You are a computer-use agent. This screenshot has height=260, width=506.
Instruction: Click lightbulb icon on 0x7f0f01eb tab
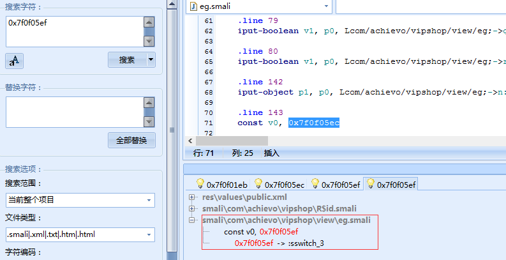pyautogui.click(x=200, y=185)
